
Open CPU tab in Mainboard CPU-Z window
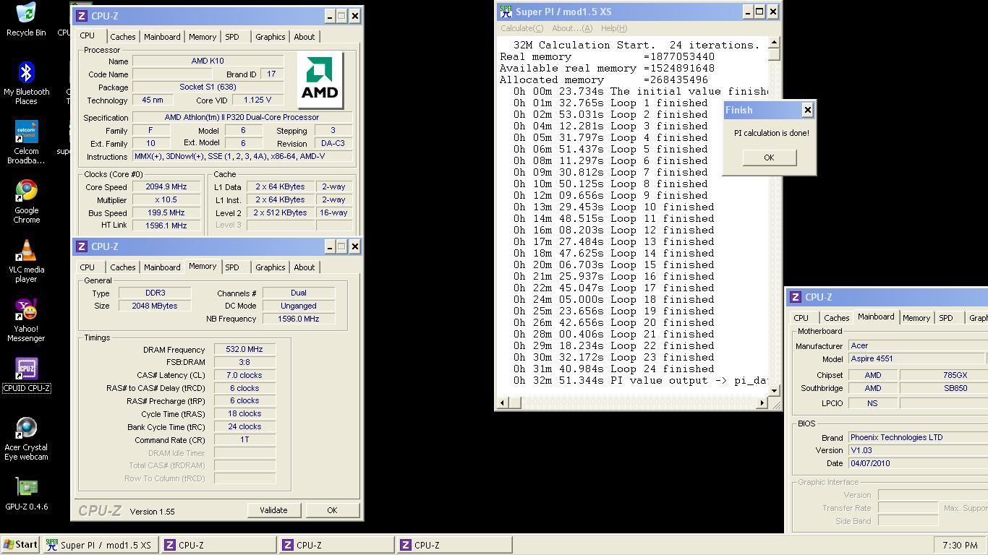pos(801,318)
